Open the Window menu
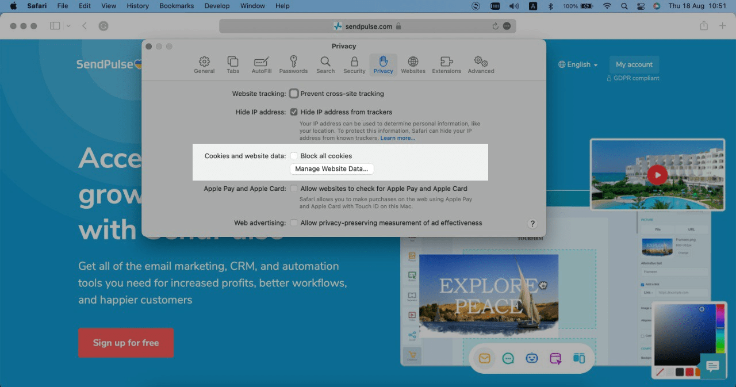This screenshot has height=387, width=736. tap(252, 6)
